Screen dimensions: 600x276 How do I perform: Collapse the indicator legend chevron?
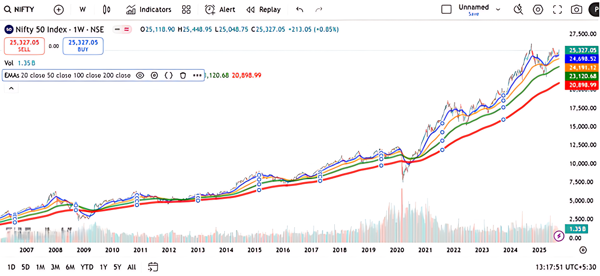[11, 88]
